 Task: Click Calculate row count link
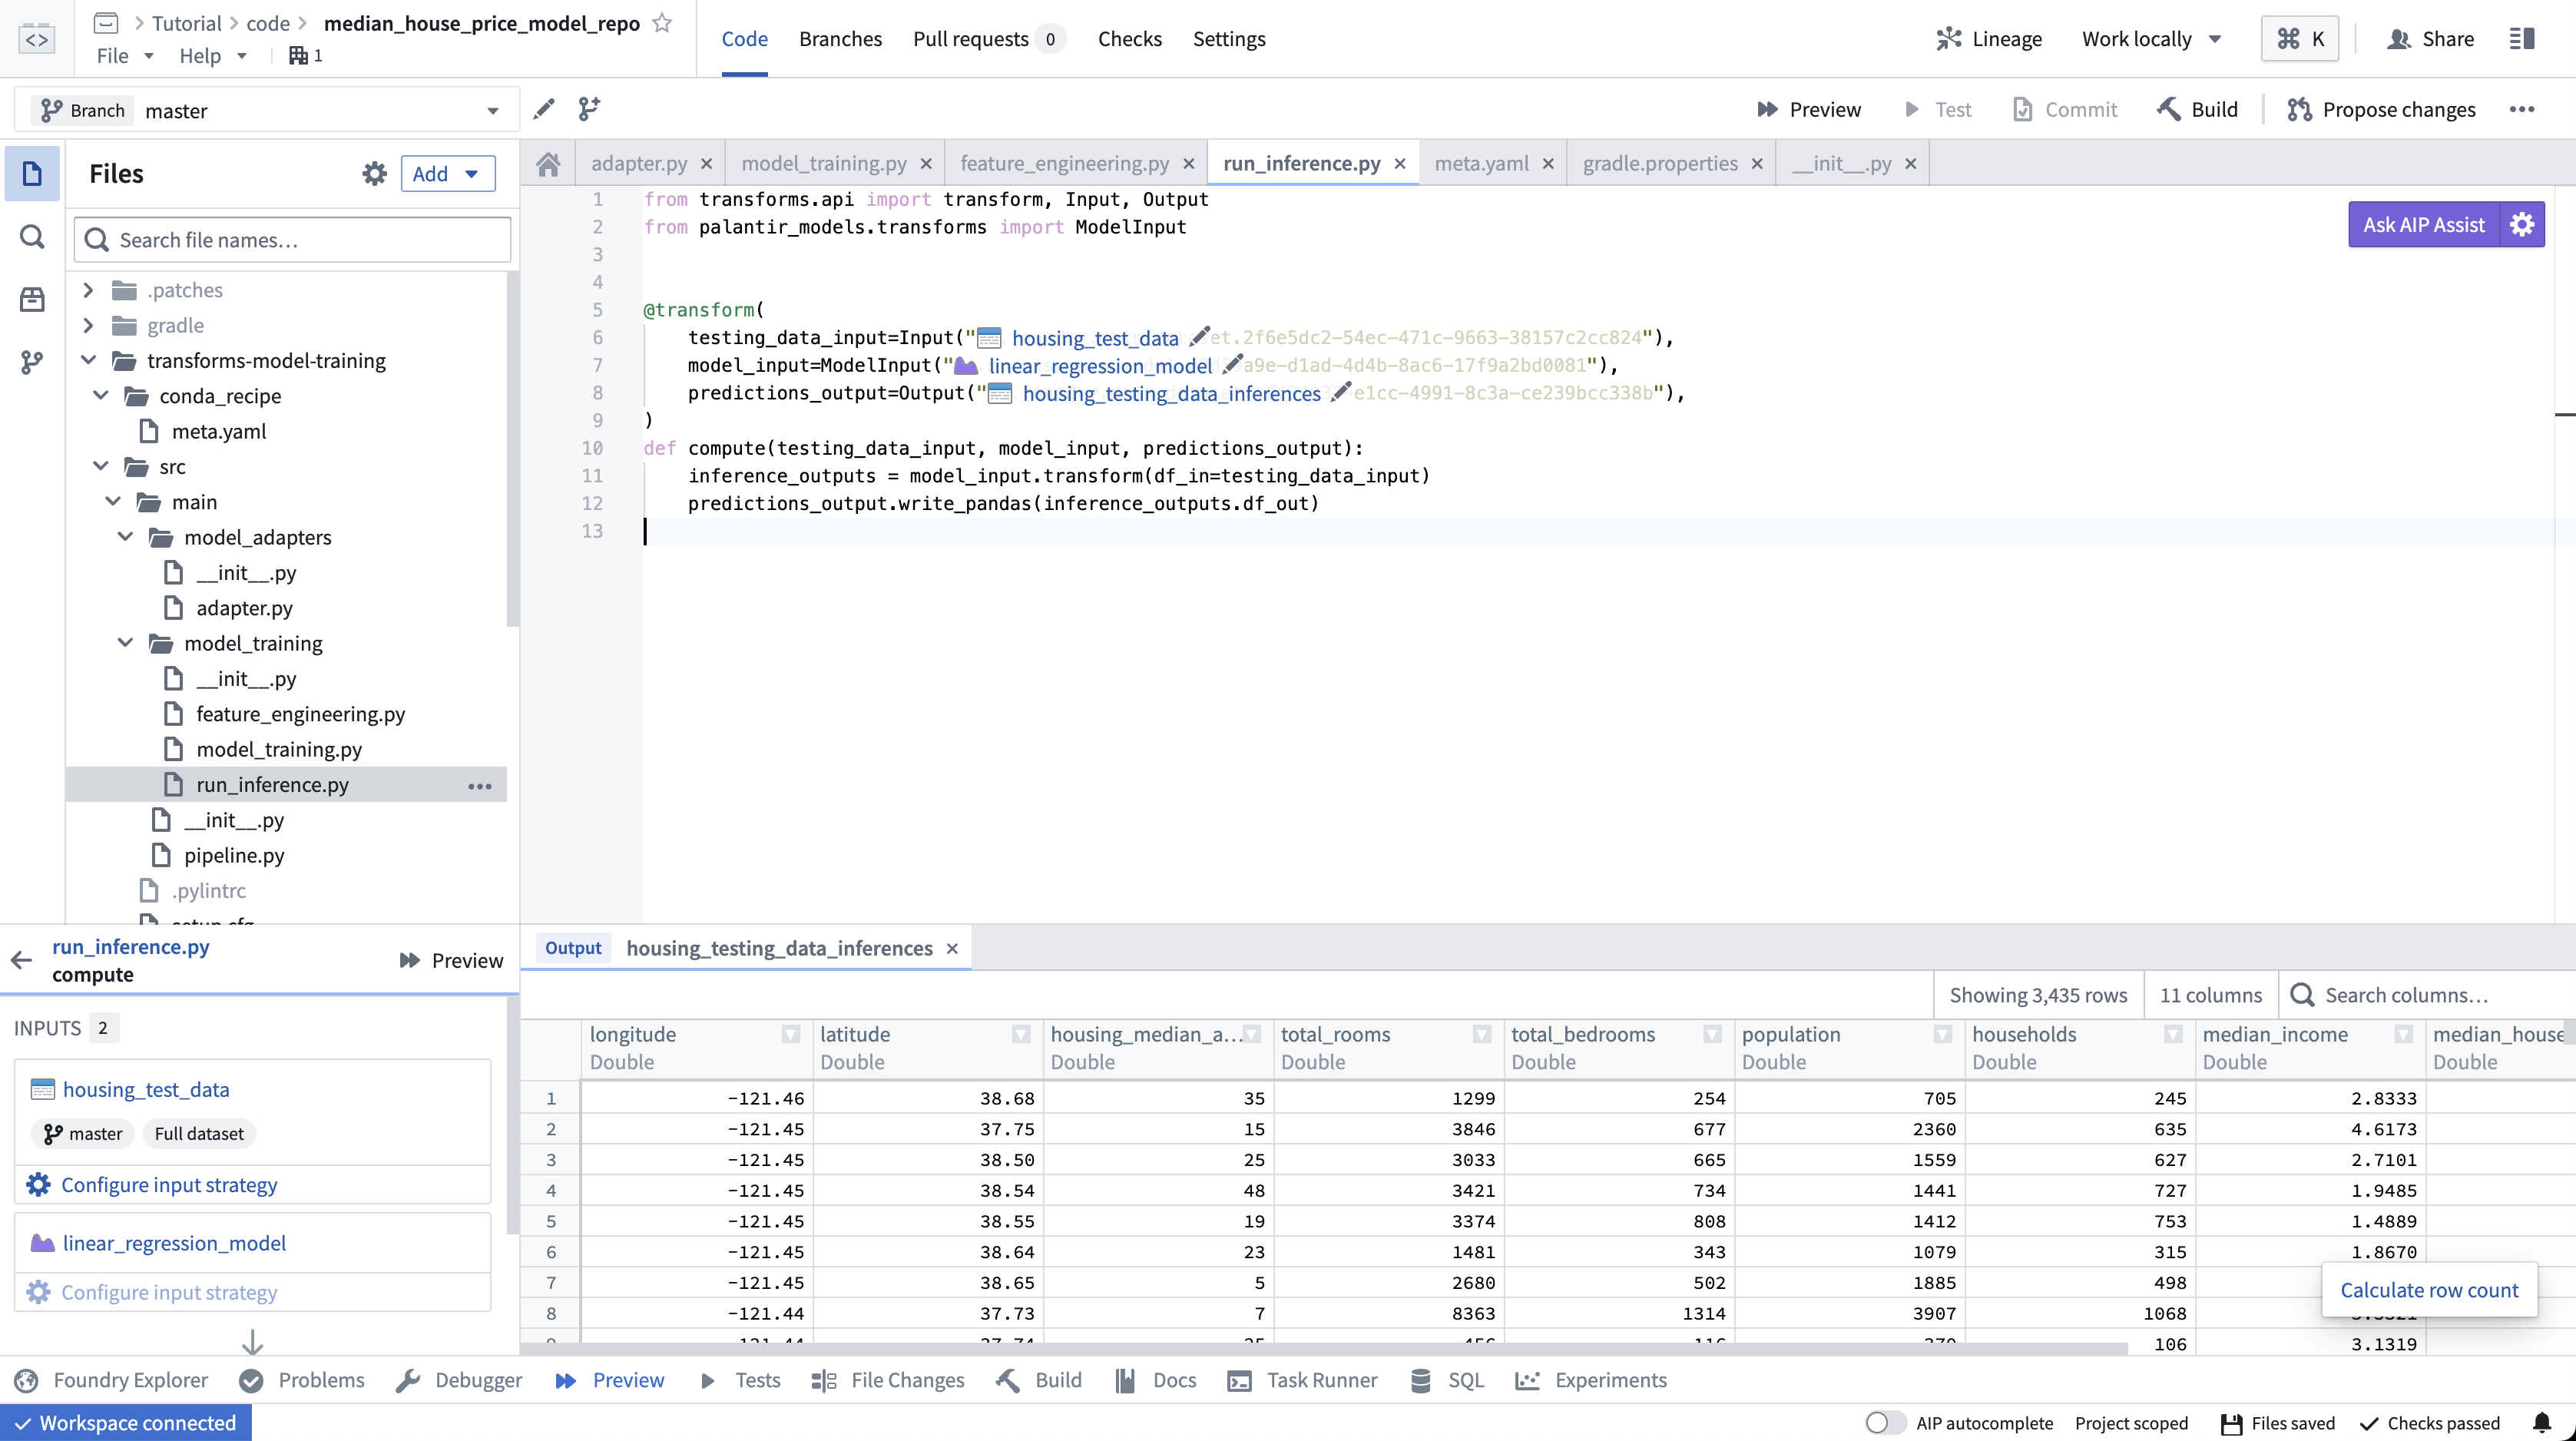click(2429, 1290)
